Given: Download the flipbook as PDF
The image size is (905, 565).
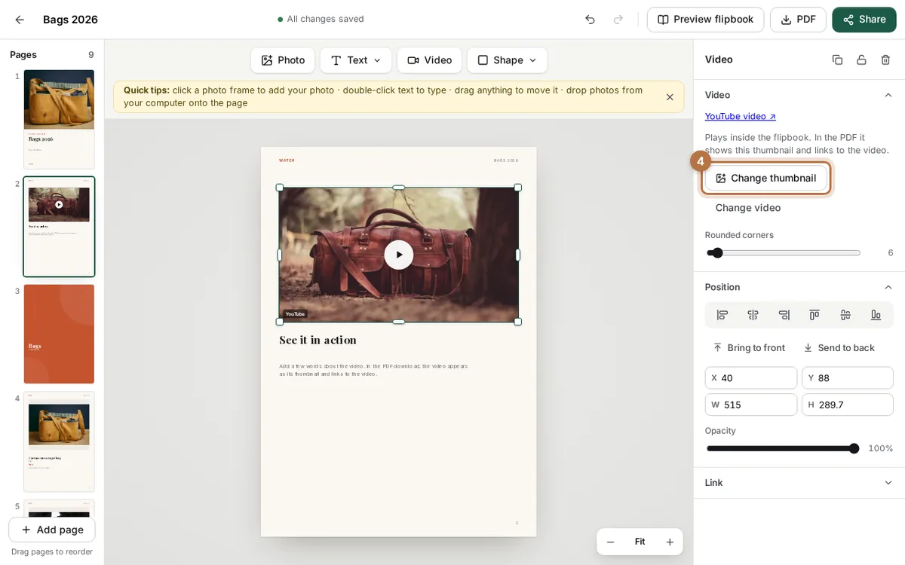Looking at the screenshot, I should coord(798,20).
